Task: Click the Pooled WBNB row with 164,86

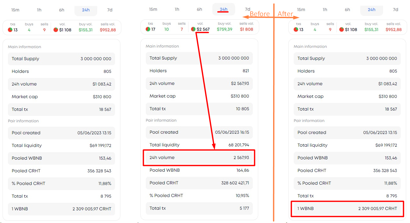Action: click(x=199, y=170)
